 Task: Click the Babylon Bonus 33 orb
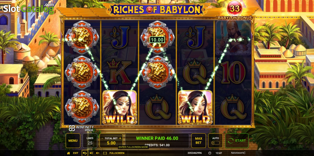[235, 9]
